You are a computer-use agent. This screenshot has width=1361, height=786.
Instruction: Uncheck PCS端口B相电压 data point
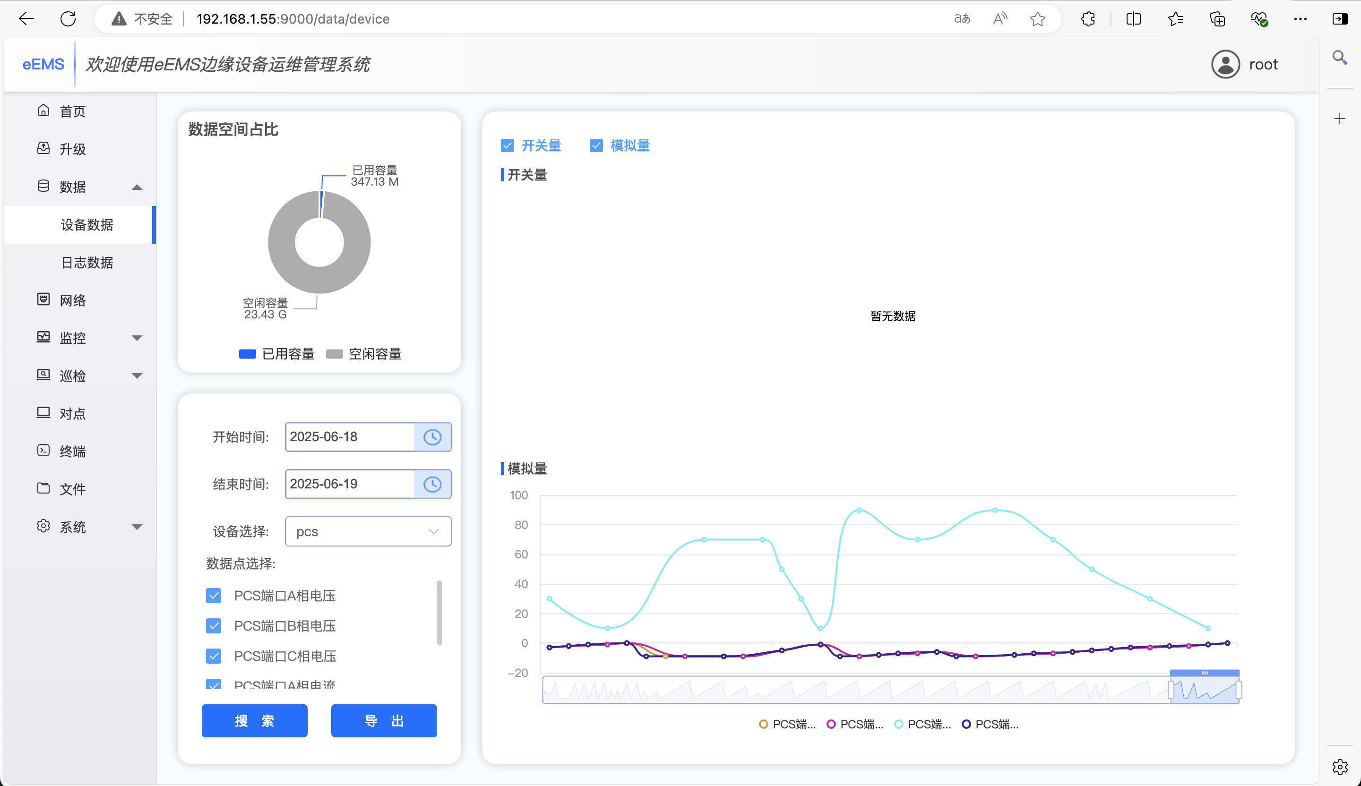point(214,626)
